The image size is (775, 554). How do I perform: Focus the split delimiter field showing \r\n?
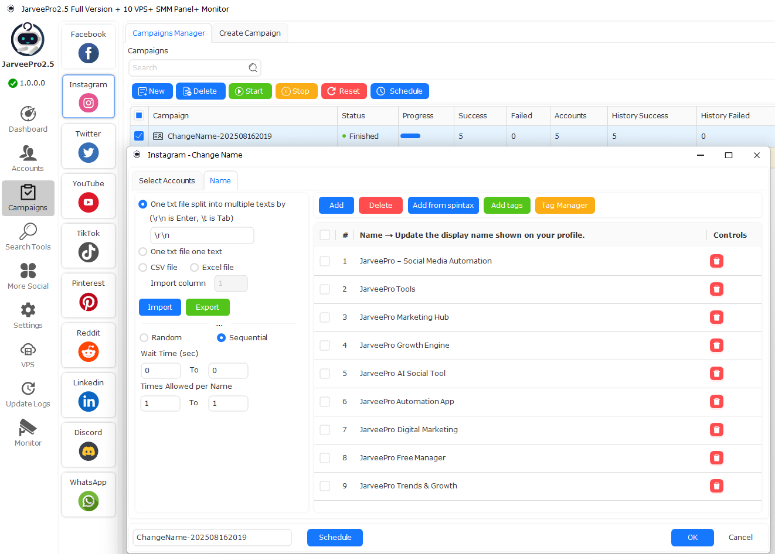[202, 235]
